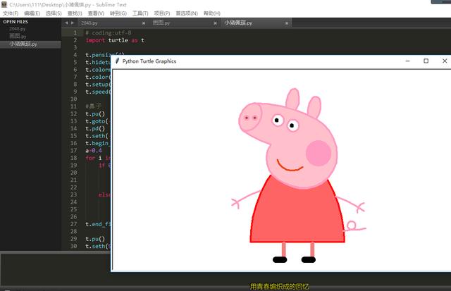Click the Sublime Text title bar icon

4,4
